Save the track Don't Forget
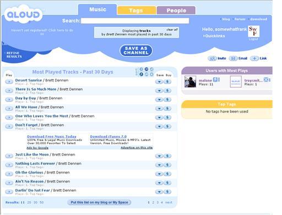This screenshot has width=282, height=215. (x=159, y=126)
